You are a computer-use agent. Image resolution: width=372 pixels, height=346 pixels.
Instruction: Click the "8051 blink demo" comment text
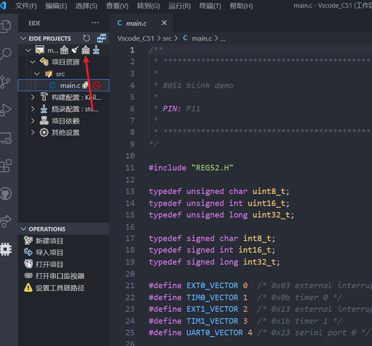click(198, 85)
